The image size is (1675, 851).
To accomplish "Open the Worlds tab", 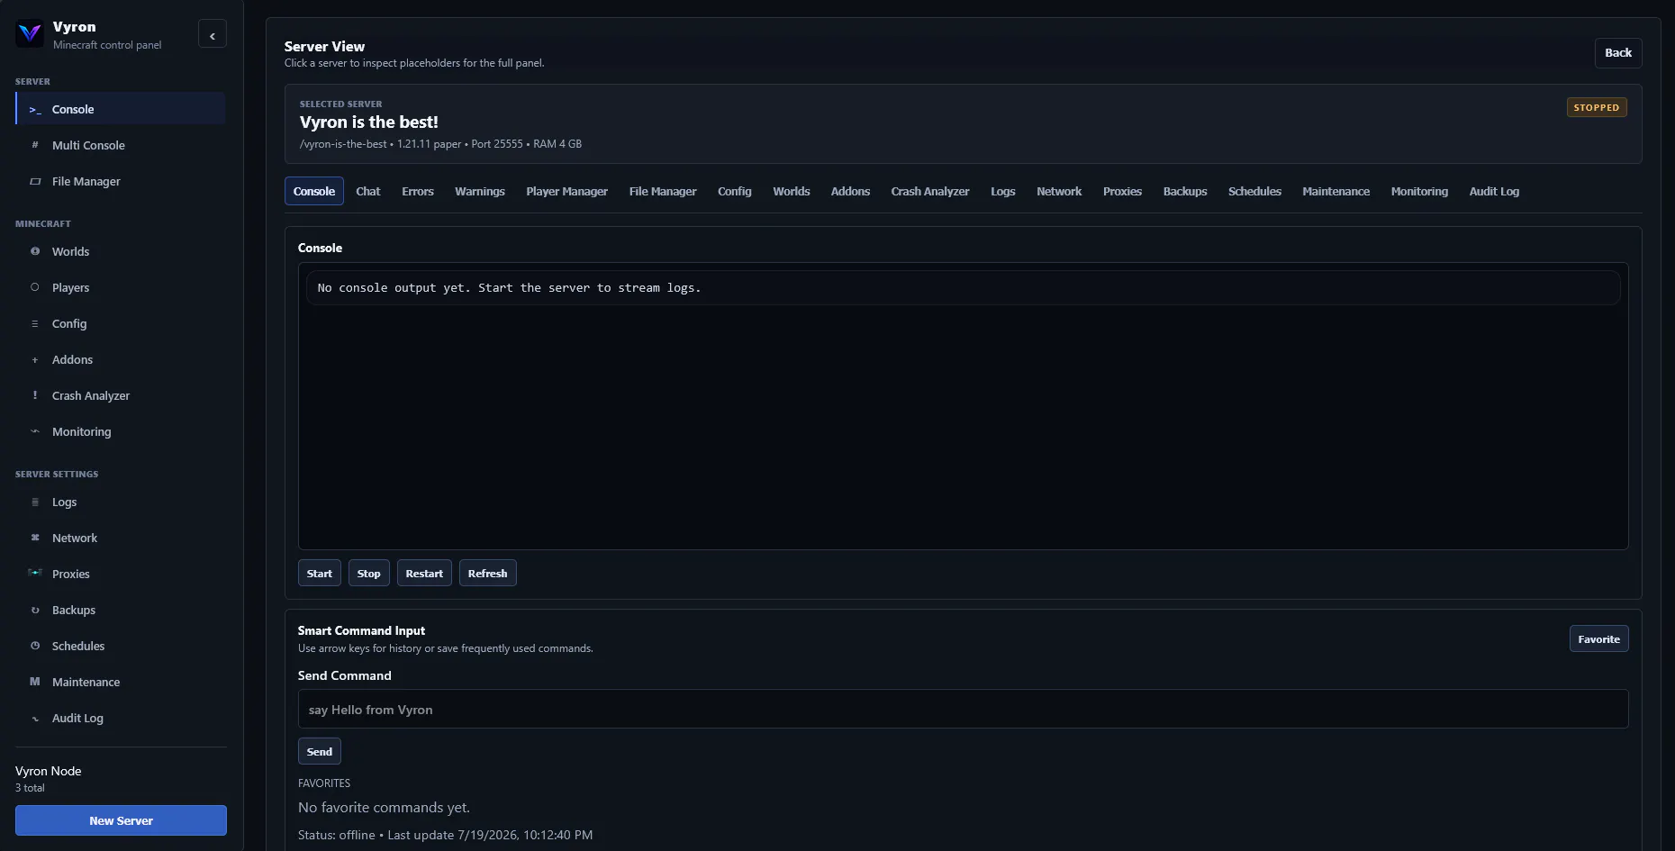I will point(792,191).
